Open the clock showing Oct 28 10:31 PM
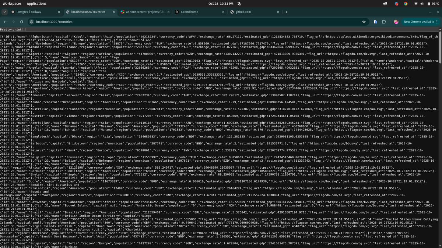 coord(221,3)
